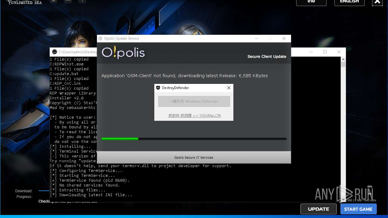The height and width of the screenshot is (218, 388).
Task: Maximize the command prompt console window
Action: tap(325, 52)
